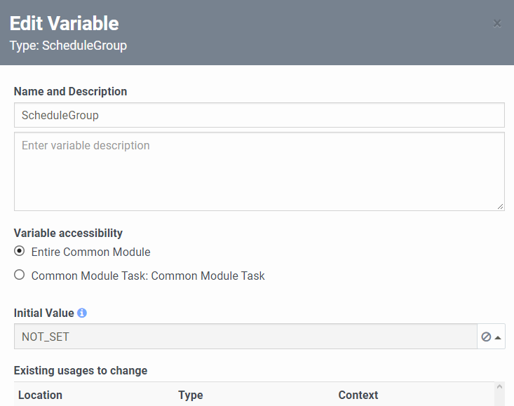Sort by the Location column header
Image resolution: width=514 pixels, height=406 pixels.
pos(40,395)
